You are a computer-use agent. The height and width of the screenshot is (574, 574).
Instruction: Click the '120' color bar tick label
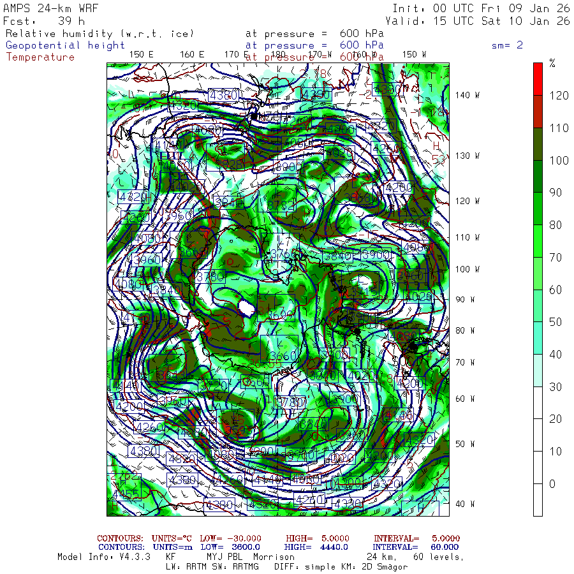(x=559, y=96)
